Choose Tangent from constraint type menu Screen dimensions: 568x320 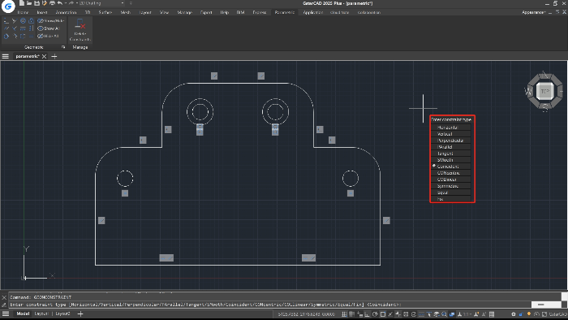click(451, 154)
